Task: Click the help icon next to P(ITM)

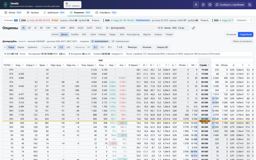Action: click(12, 65)
